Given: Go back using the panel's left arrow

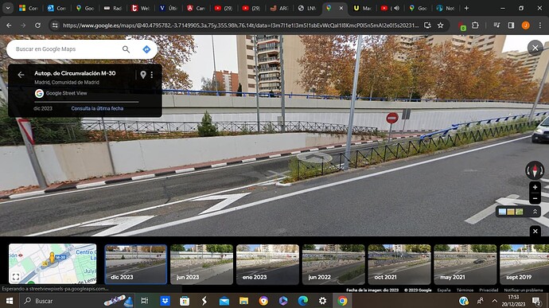Looking at the screenshot, I should [21, 75].
